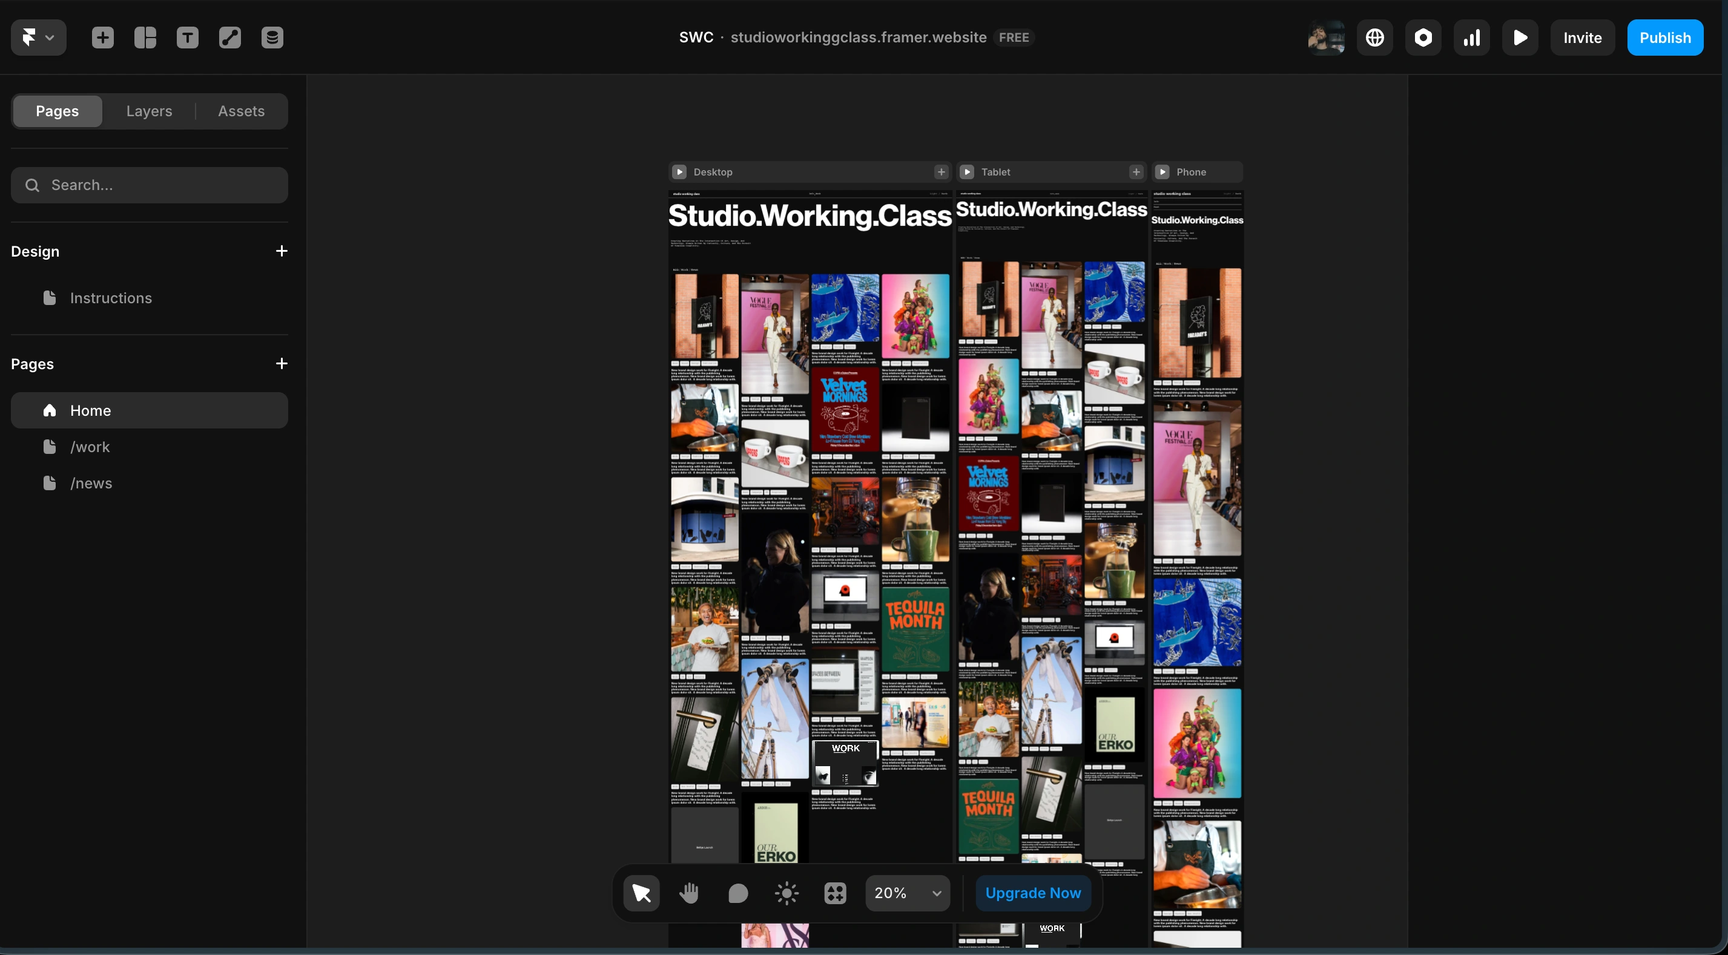This screenshot has height=955, width=1728.
Task: Open the 20% zoom level dropdown
Action: point(907,893)
